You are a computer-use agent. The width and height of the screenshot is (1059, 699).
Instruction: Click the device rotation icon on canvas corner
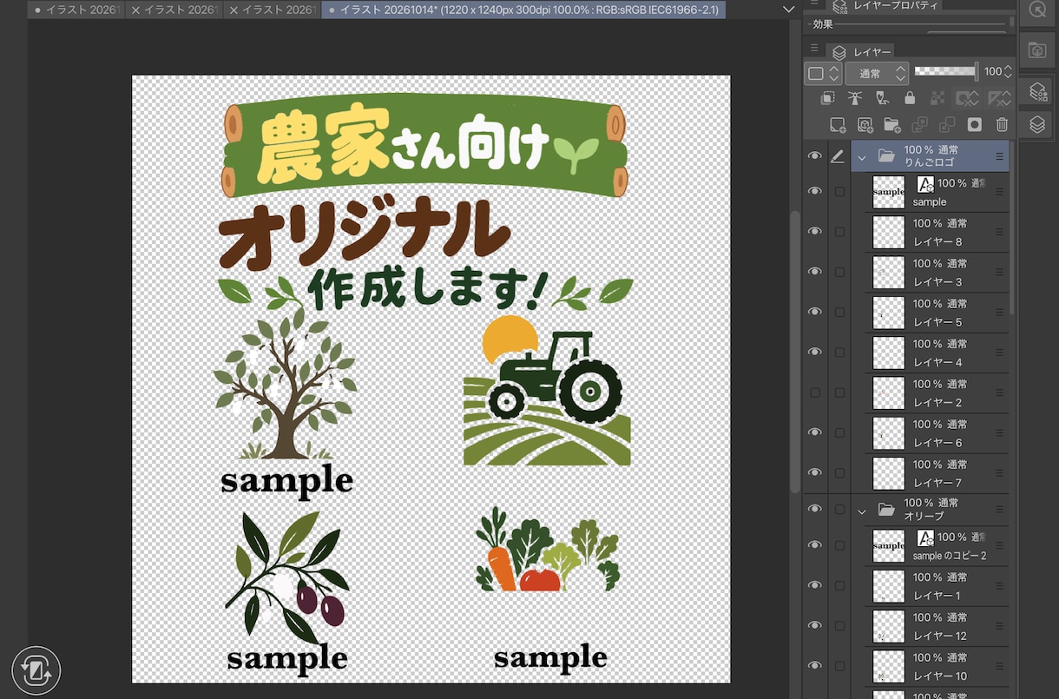click(36, 670)
